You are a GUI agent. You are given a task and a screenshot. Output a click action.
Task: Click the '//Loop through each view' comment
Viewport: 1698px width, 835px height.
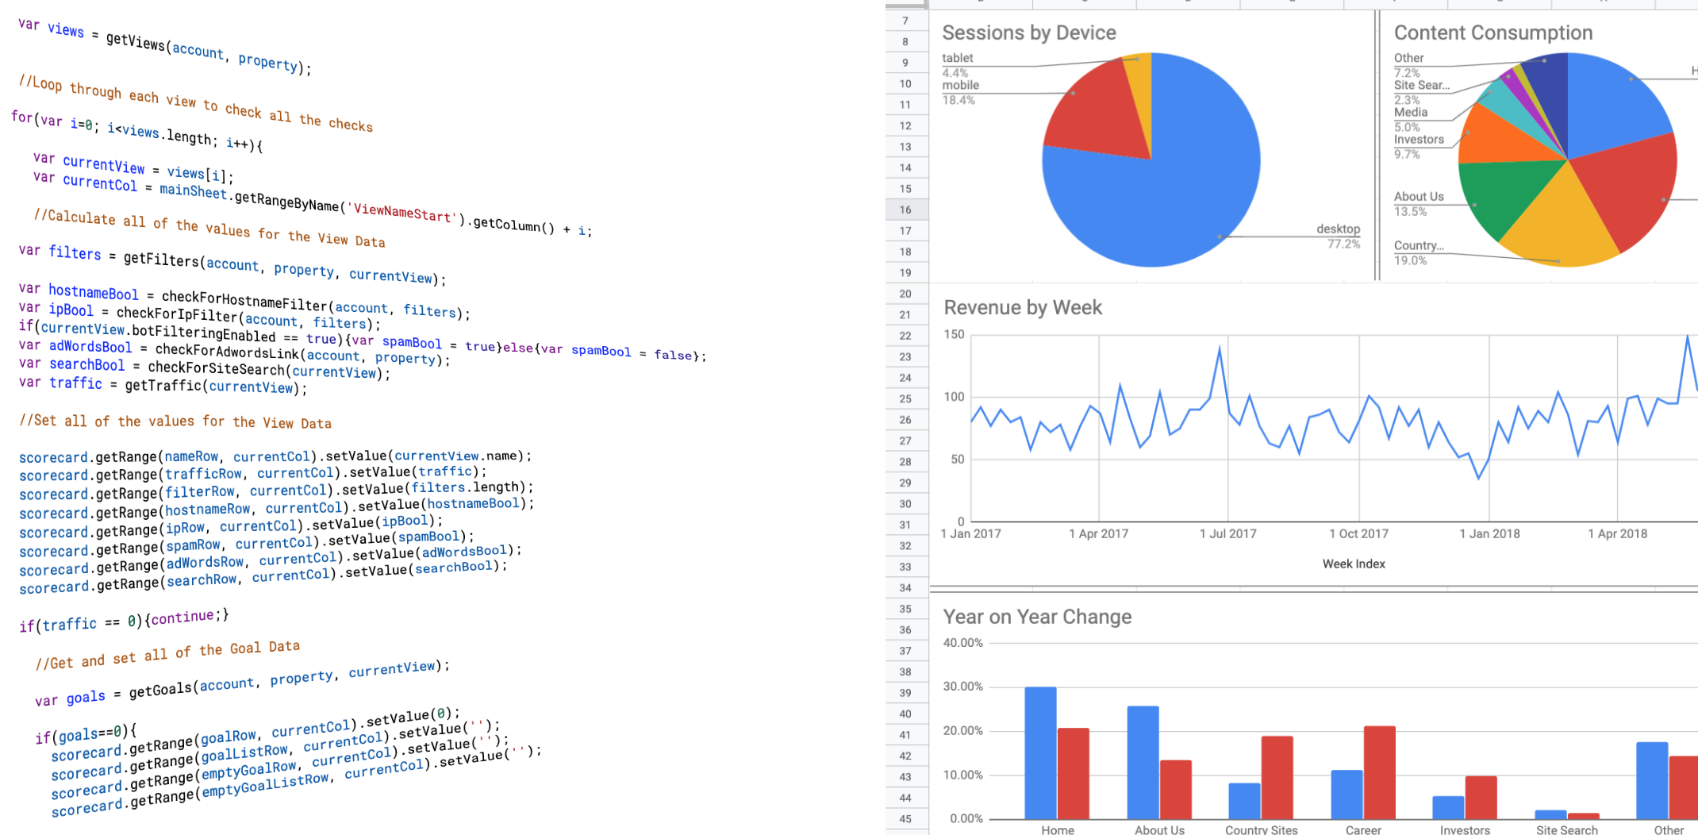pos(195,103)
